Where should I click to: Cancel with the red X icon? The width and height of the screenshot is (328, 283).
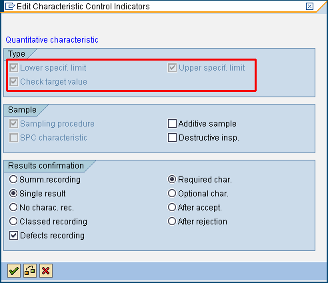(46, 270)
